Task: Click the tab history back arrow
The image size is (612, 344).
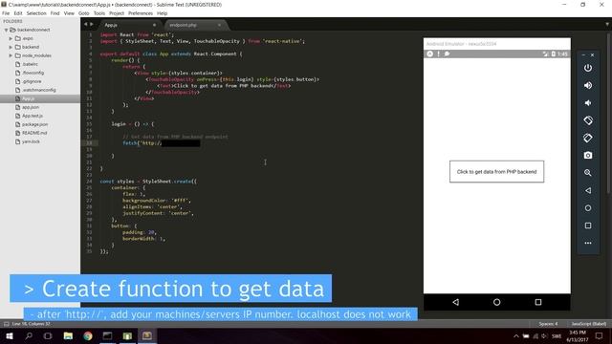Action: pos(86,24)
